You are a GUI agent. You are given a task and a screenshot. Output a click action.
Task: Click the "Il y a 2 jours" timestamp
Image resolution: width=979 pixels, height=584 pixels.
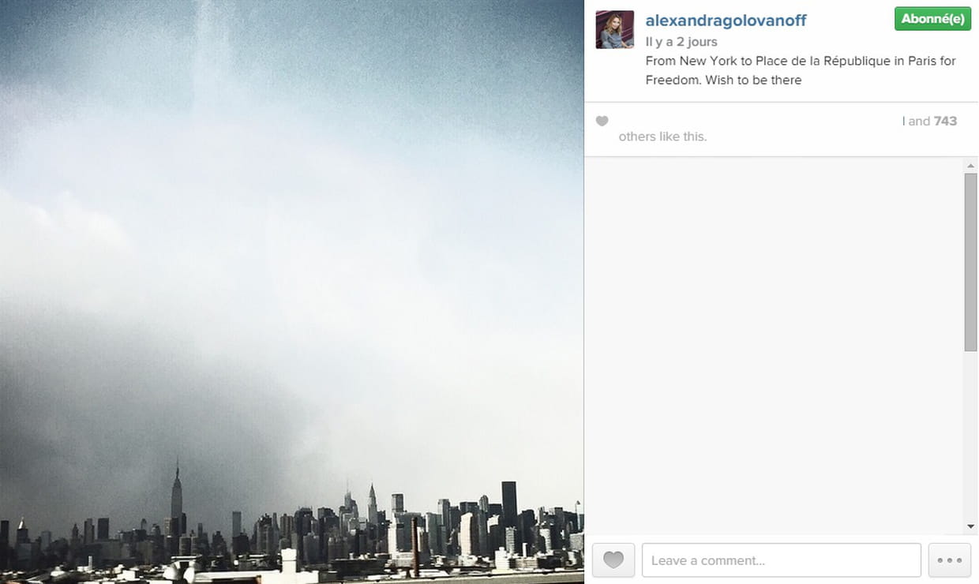tap(681, 42)
